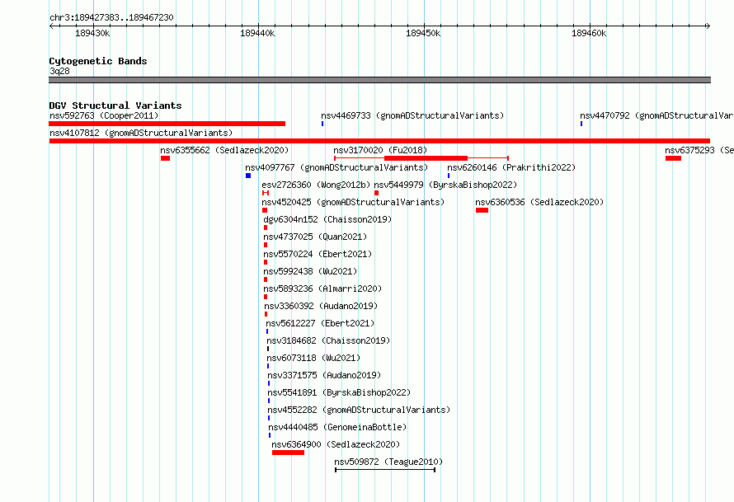Click the nsv6355662 (Sedlazeck2020) label
The width and height of the screenshot is (734, 502).
pos(224,150)
